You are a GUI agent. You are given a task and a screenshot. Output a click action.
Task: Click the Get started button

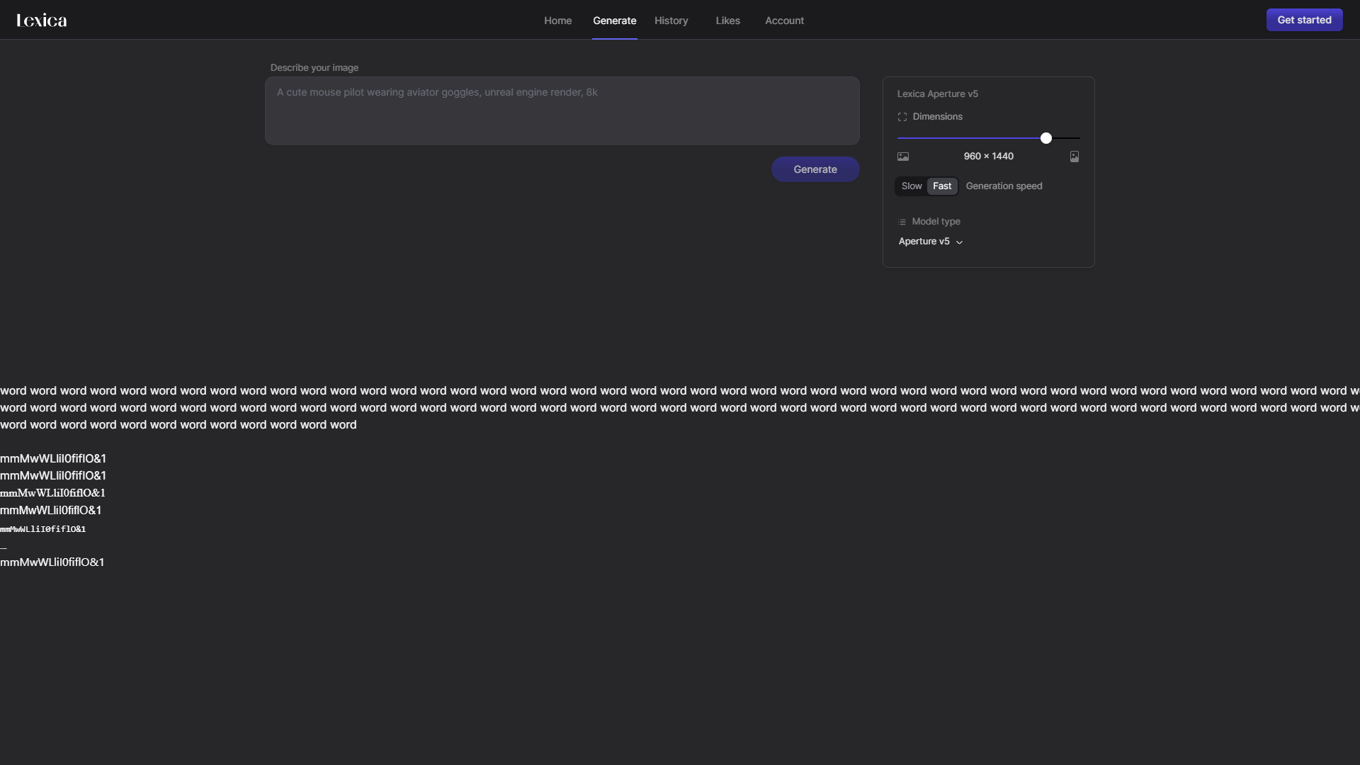pos(1304,20)
